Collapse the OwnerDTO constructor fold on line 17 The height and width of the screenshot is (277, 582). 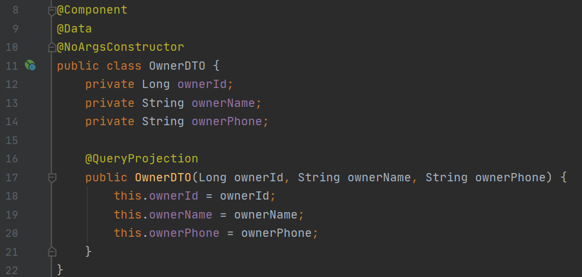click(52, 178)
